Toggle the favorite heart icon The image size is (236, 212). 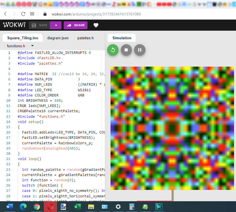[x=96, y=25]
